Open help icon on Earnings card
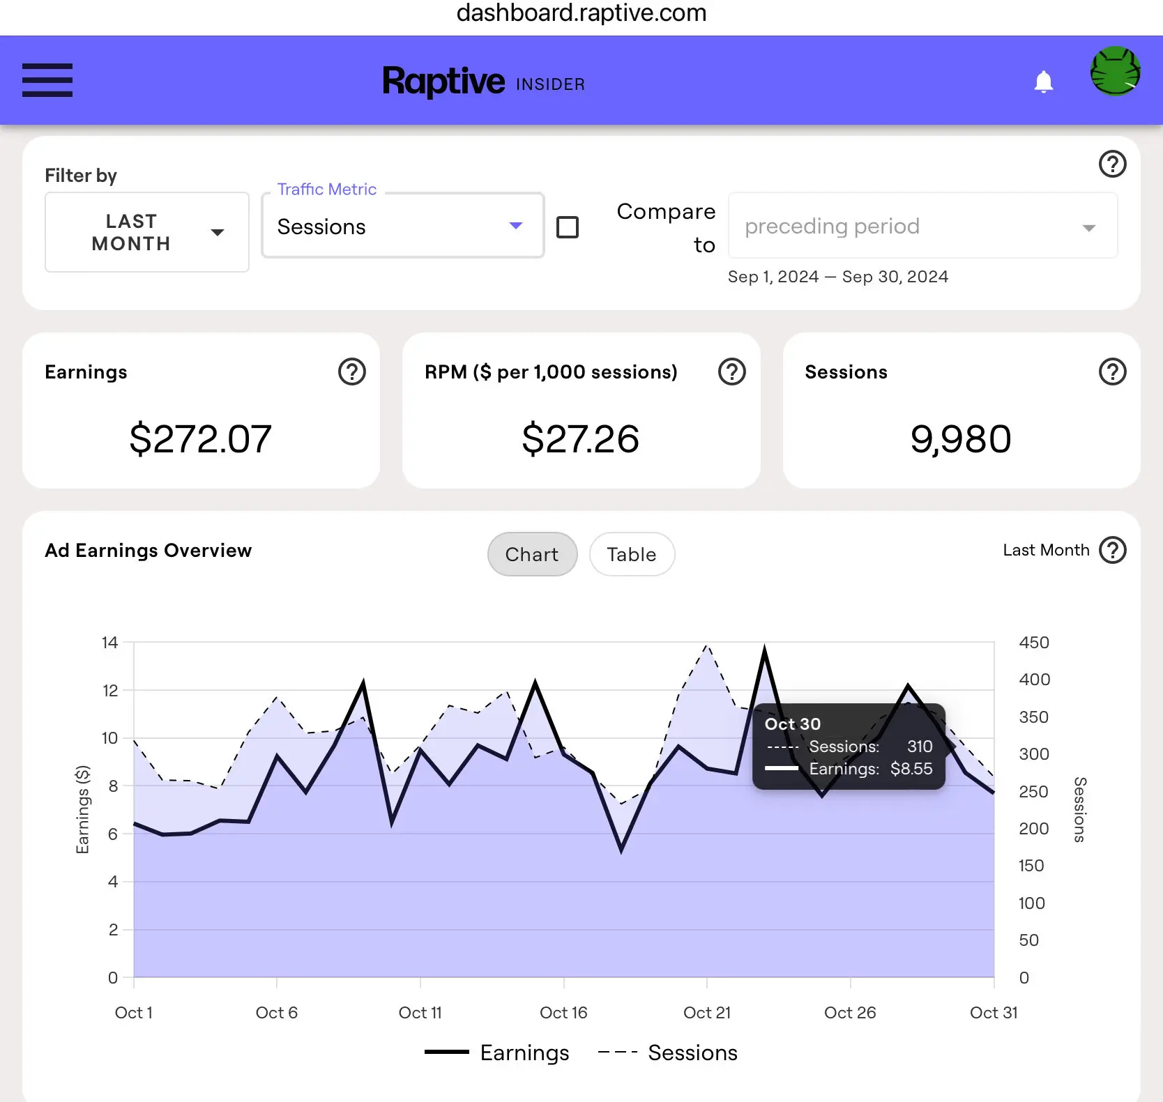Viewport: 1163px width, 1102px height. (x=352, y=372)
